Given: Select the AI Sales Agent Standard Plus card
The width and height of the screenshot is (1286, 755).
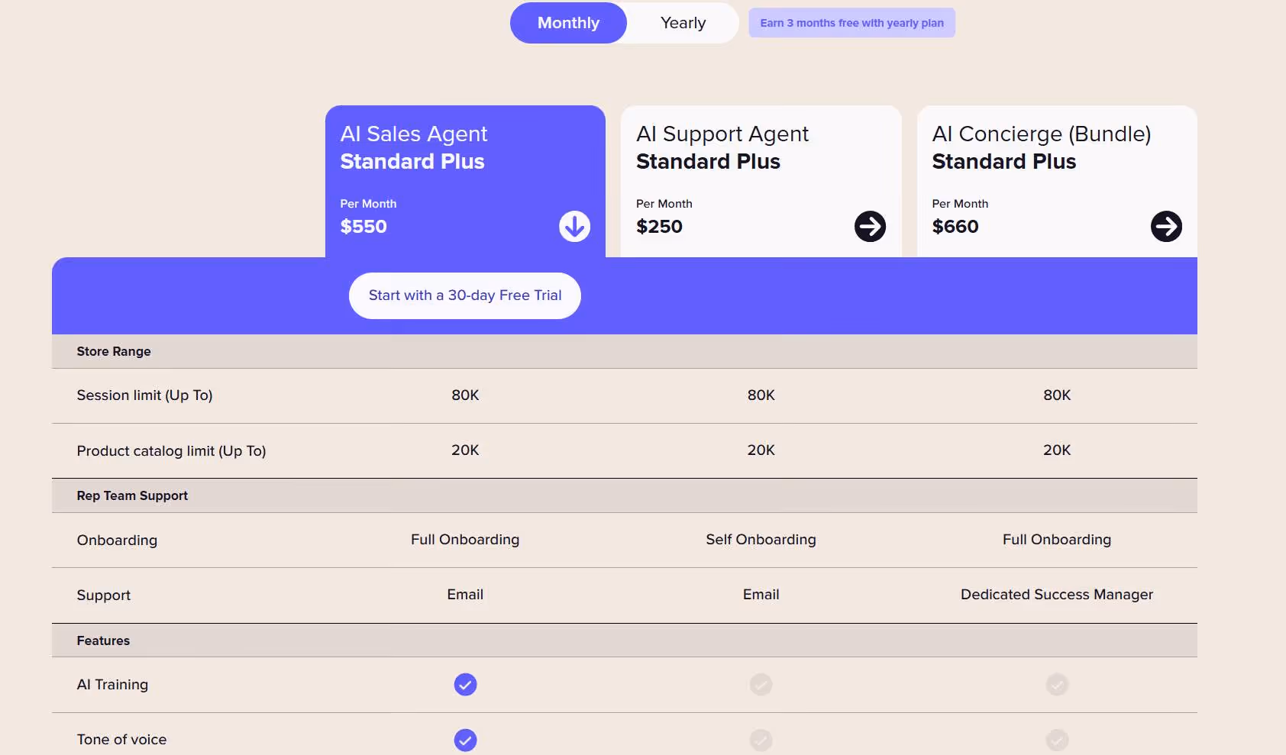Looking at the screenshot, I should [465, 182].
